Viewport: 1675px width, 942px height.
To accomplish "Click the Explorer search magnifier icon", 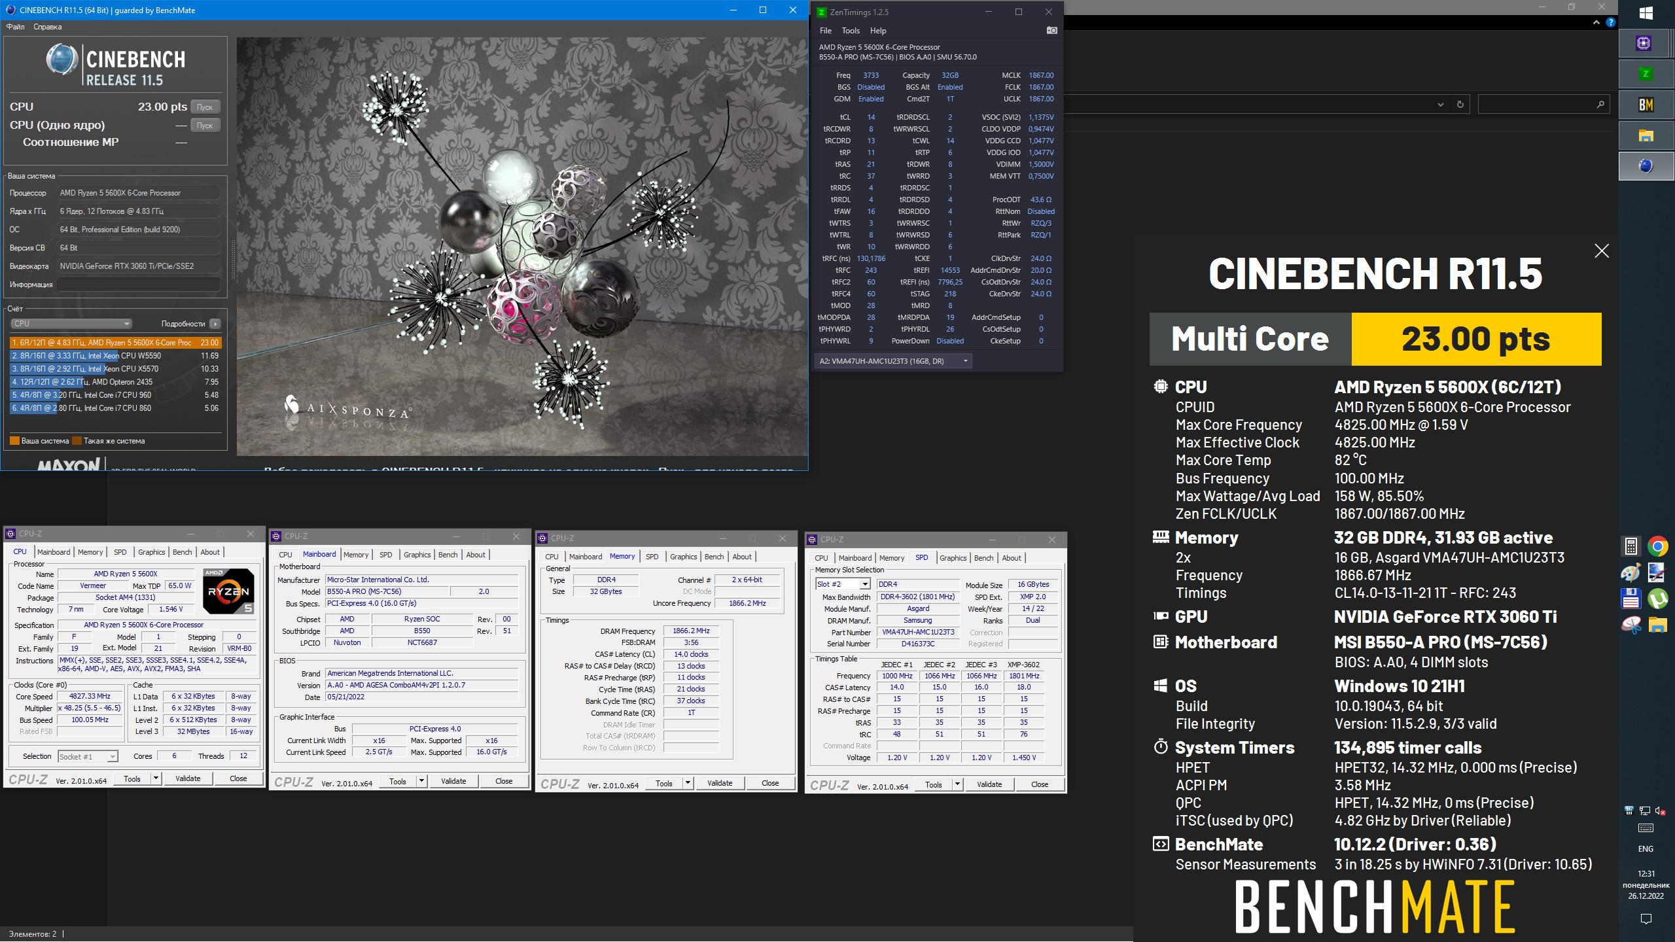I will coord(1600,105).
